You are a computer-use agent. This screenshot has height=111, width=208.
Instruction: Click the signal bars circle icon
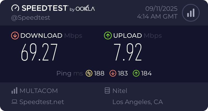pyautogui.click(x=190, y=13)
